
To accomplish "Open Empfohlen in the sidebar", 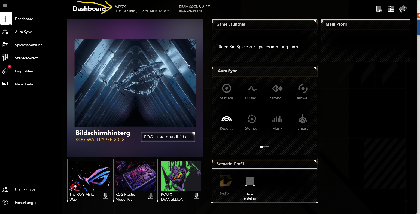I will (x=24, y=71).
